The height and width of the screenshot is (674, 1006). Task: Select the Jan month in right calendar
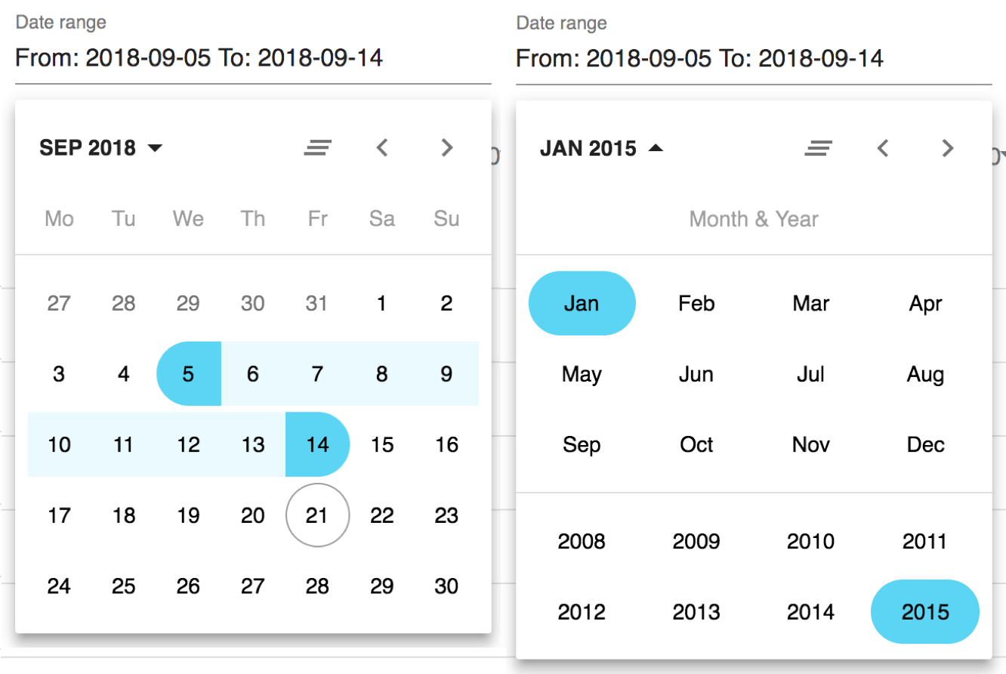[x=582, y=303]
